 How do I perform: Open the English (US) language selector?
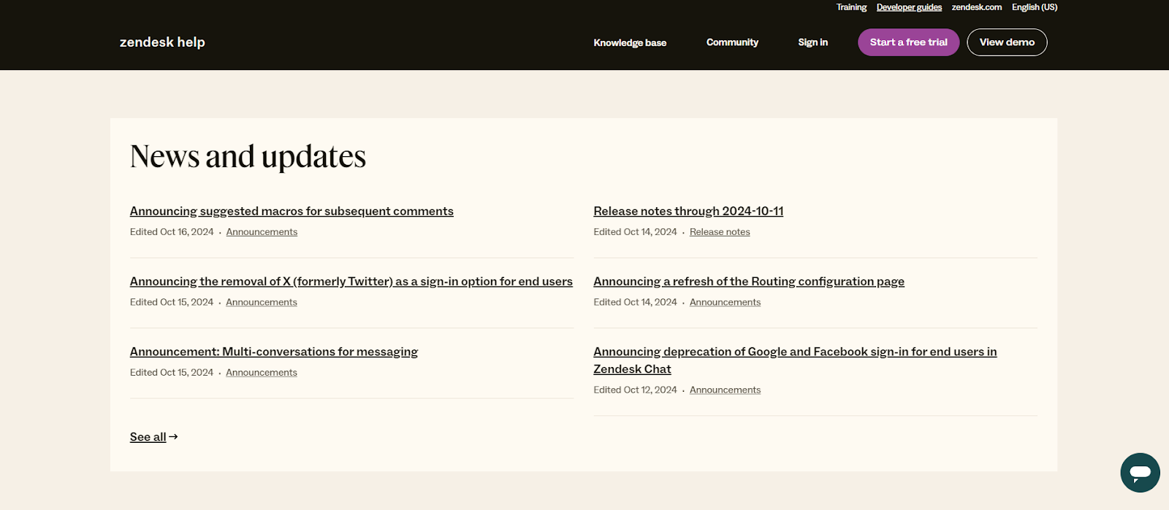[x=1035, y=7]
